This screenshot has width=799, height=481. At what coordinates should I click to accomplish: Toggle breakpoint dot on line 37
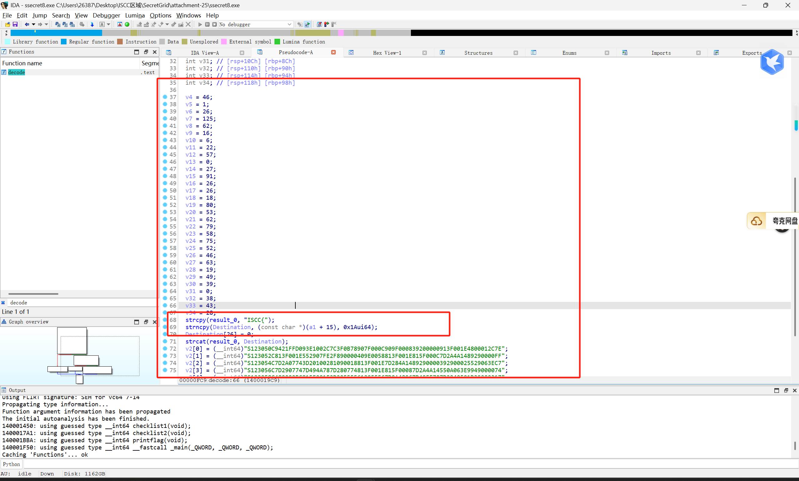[165, 97]
